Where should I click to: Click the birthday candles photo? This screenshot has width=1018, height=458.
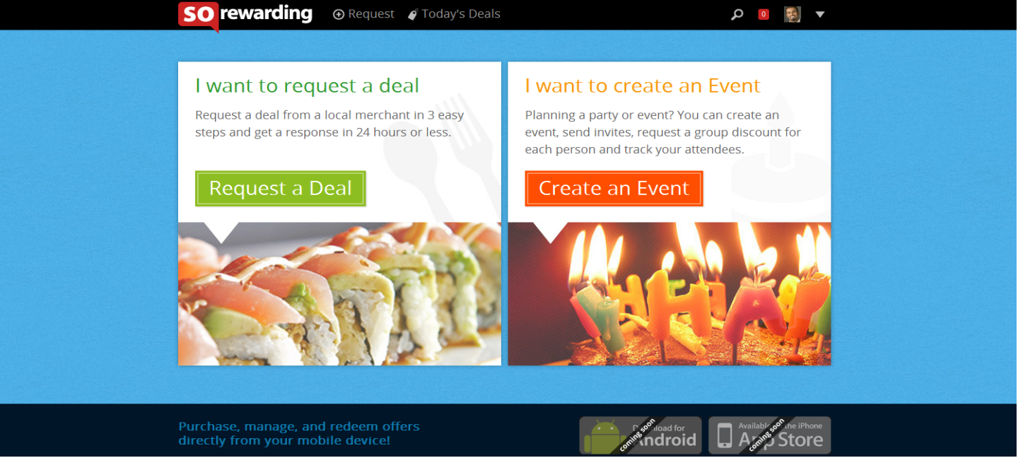click(669, 294)
